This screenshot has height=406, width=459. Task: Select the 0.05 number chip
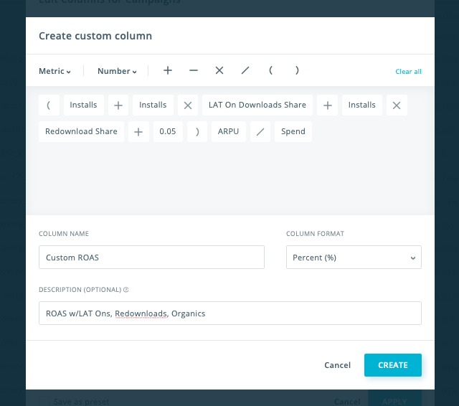point(168,131)
